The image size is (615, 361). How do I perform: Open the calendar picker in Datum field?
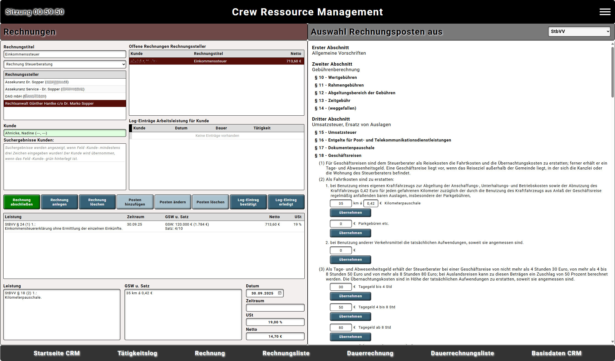pos(280,293)
